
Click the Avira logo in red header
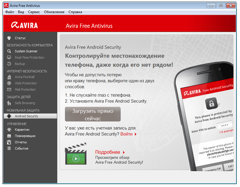click(x=24, y=26)
